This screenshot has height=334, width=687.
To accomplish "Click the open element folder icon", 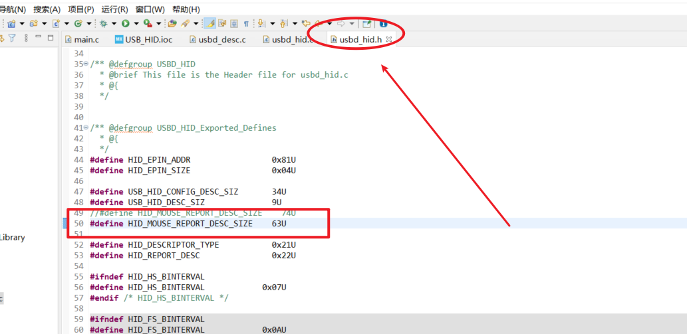I will 173,24.
